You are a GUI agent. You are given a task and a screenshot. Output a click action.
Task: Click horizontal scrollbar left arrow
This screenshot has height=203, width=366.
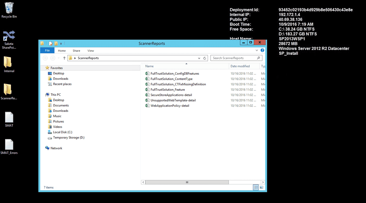(x=143, y=182)
